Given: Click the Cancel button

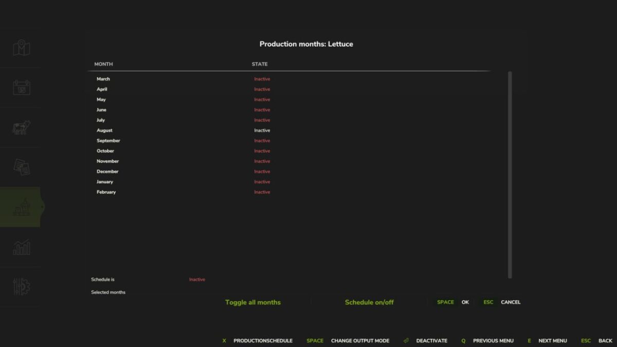Looking at the screenshot, I should tap(510, 302).
